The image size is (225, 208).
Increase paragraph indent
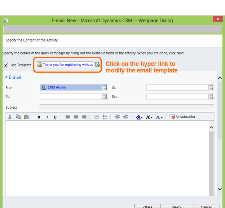[x=126, y=117]
